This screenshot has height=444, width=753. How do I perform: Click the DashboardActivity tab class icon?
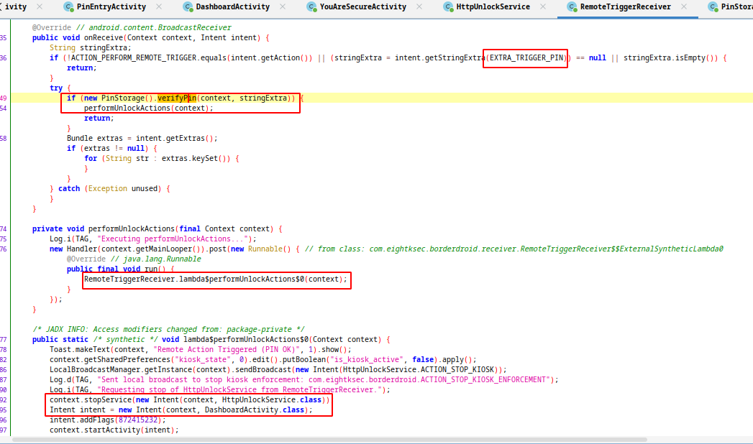188,7
